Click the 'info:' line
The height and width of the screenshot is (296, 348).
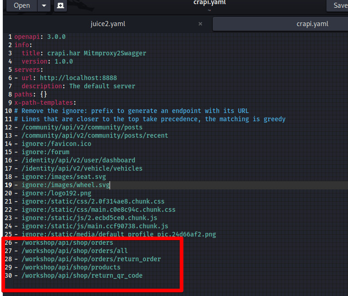[x=23, y=45]
